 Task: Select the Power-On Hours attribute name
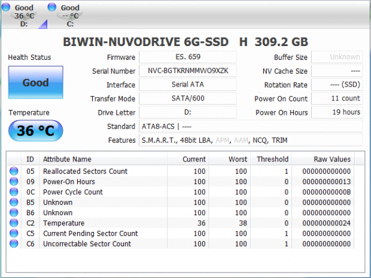point(69,182)
